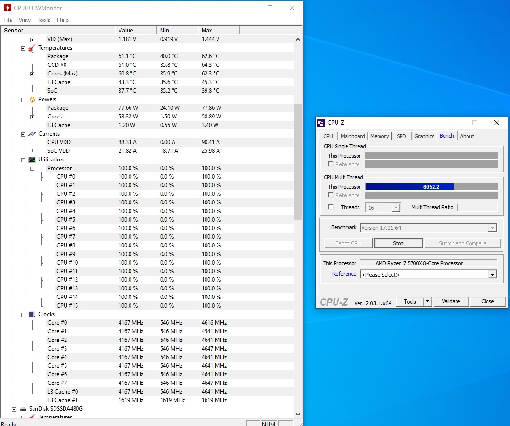The height and width of the screenshot is (426, 510).
Task: Switch to the CPU tab in CPU-Z
Action: [x=328, y=136]
